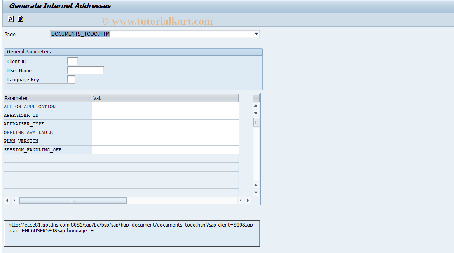Edit value cell for APPRAISER_ID
Viewport: 454px width, 253px height.
coord(165,115)
